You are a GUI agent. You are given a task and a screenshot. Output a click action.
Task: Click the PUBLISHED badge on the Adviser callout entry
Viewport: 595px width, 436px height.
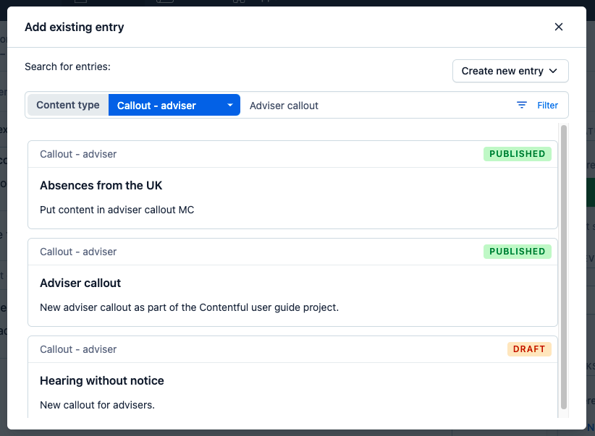click(x=517, y=252)
